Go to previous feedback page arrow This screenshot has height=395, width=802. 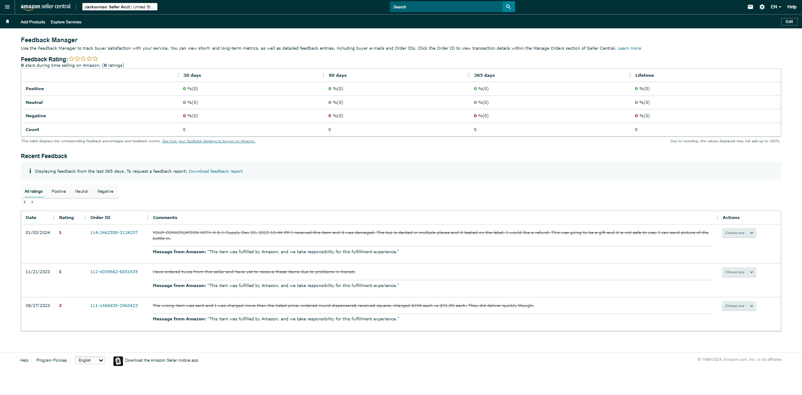[x=25, y=202]
